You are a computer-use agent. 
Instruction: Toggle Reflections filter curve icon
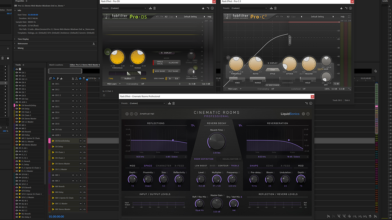pos(193,125)
